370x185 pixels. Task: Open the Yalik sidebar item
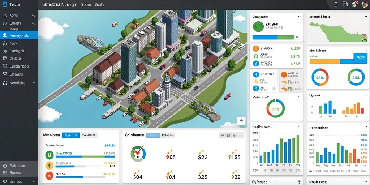click(x=19, y=43)
